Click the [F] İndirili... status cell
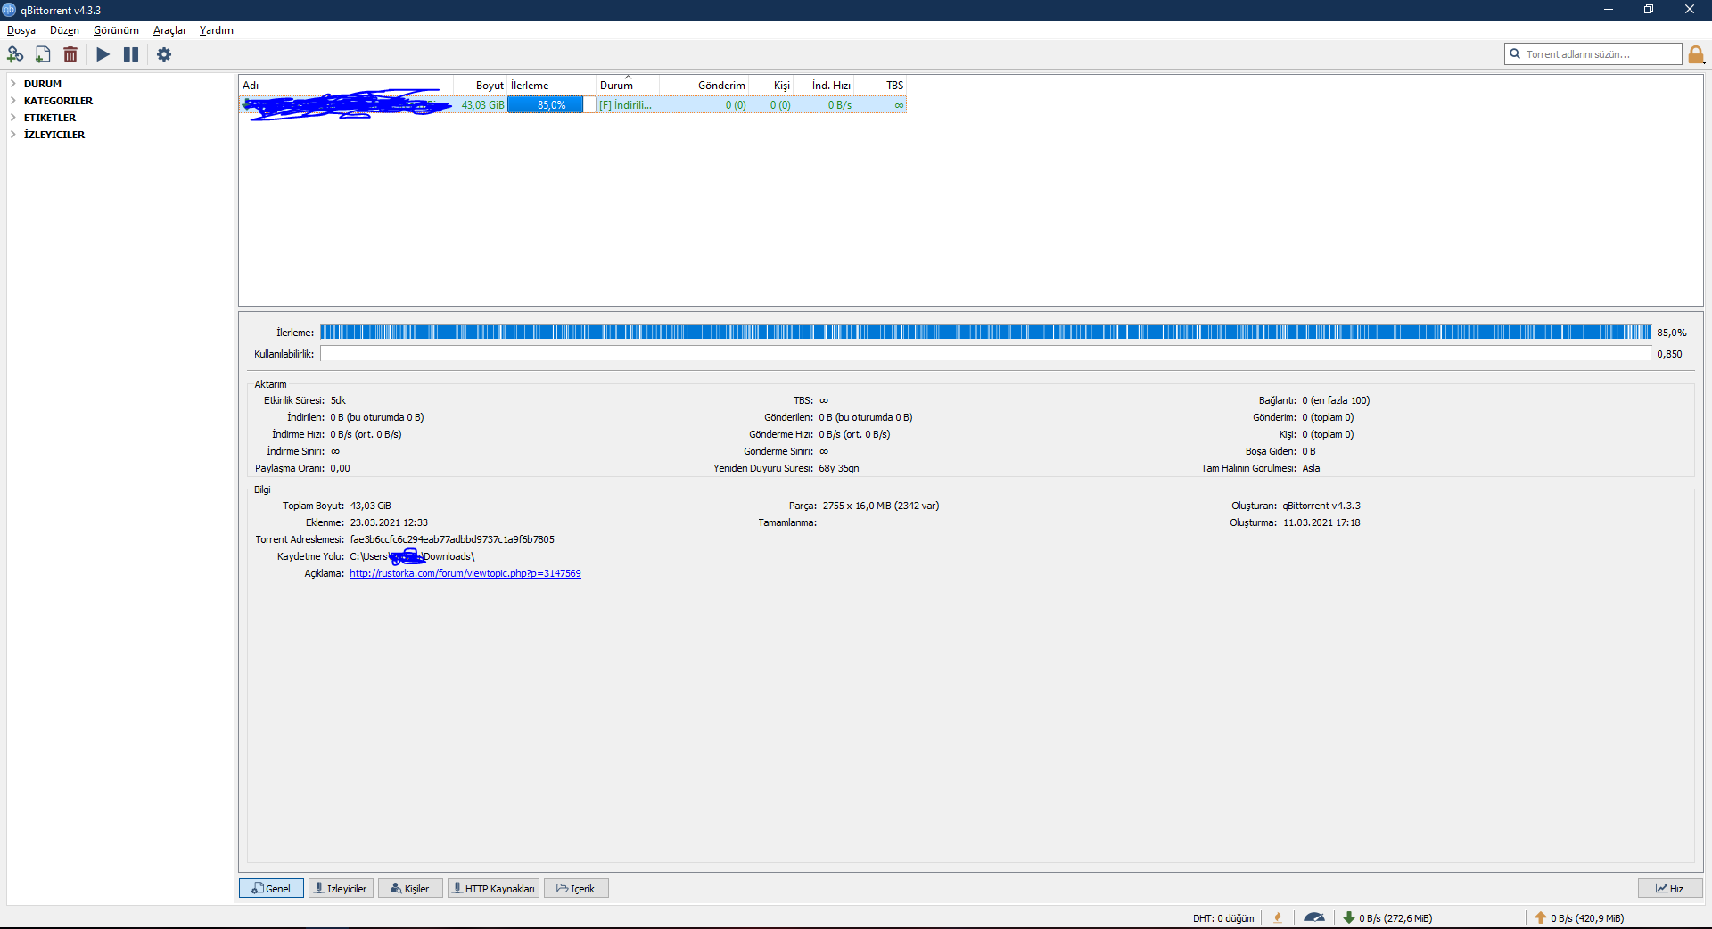Viewport: 1712px width, 929px height. pyautogui.click(x=625, y=105)
